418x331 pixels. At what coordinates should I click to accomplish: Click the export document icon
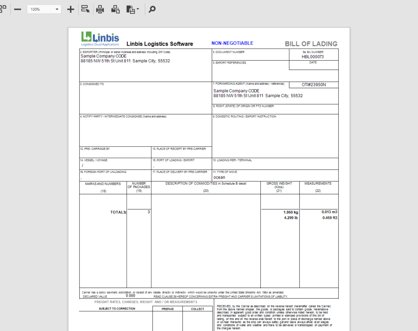click(x=130, y=9)
